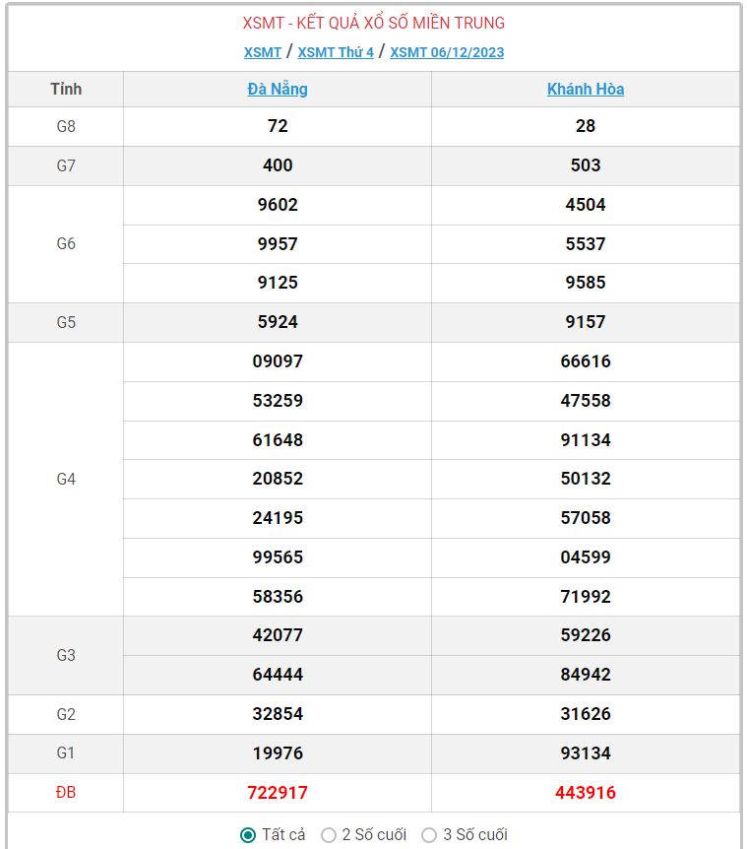Click the ĐB row label

pos(66,793)
